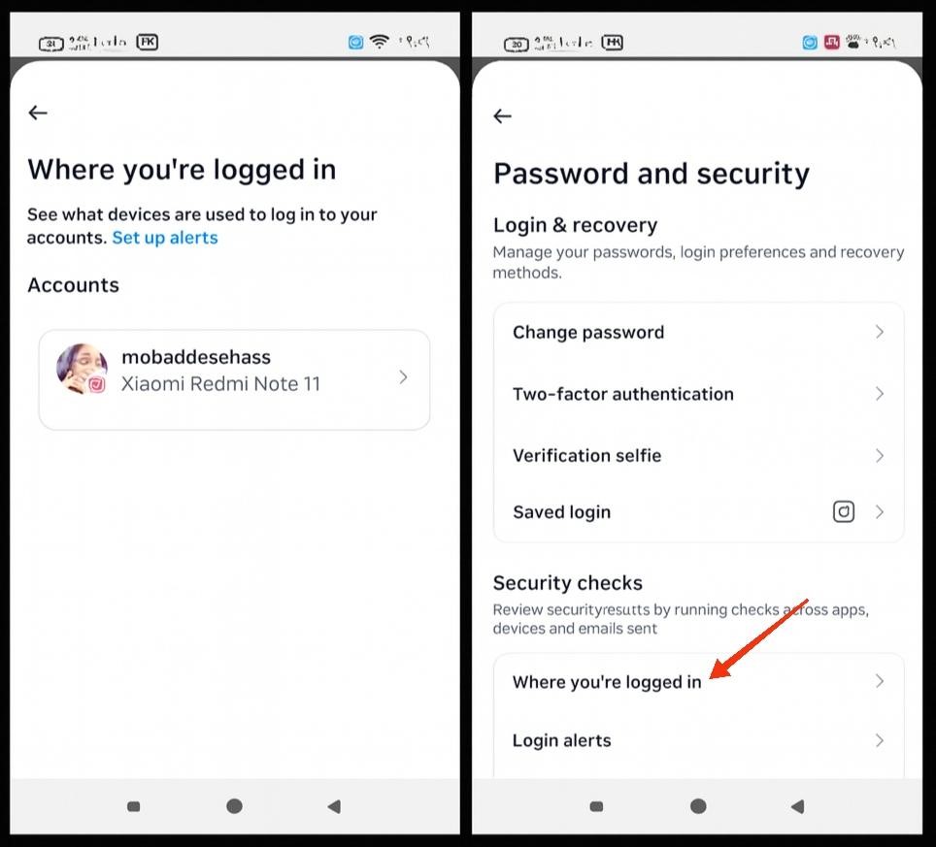Open mobaddesehass profile picture thumbnail
This screenshot has height=847, width=936.
point(82,369)
